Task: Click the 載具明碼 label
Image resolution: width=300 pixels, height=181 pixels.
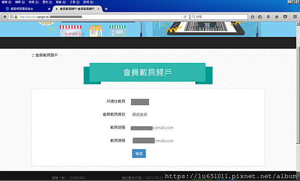Action: tap(117, 128)
